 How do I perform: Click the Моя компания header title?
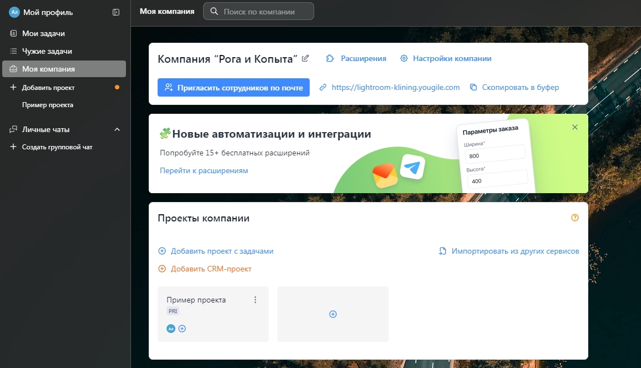click(x=167, y=12)
